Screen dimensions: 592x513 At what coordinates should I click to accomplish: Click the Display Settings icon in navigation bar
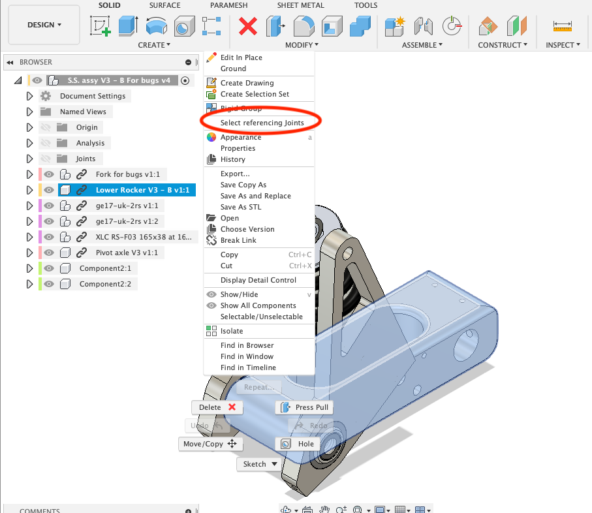tap(380, 510)
